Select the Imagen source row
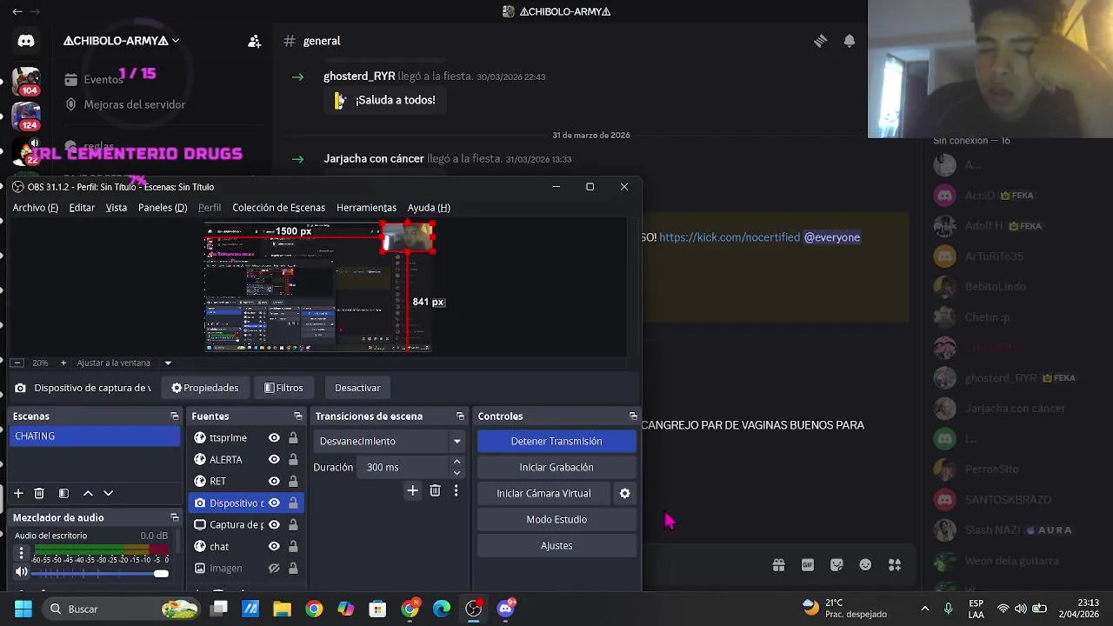 246,568
